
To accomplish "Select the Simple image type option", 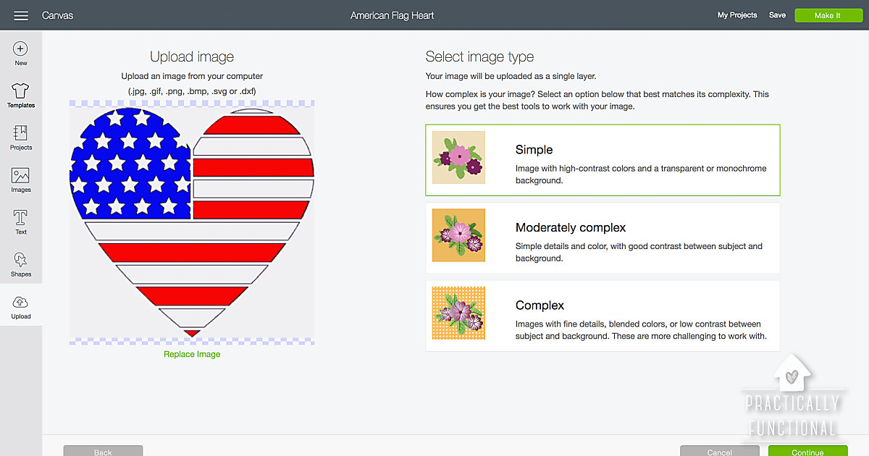I will click(x=601, y=159).
